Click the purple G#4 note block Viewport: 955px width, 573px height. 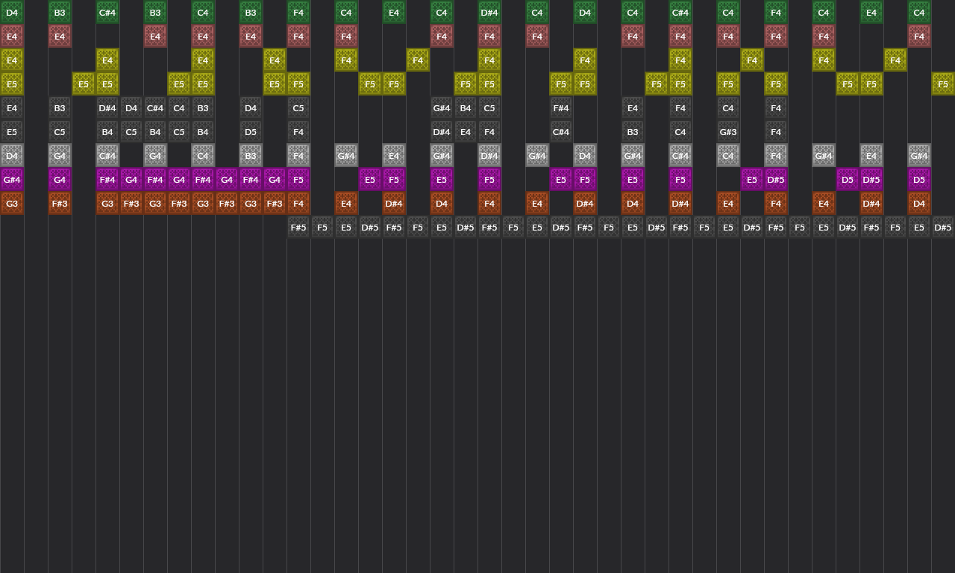tap(12, 180)
